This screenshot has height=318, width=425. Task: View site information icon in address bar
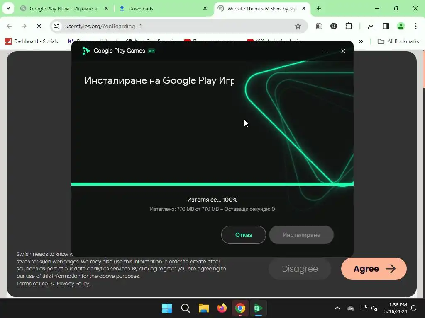point(56,26)
